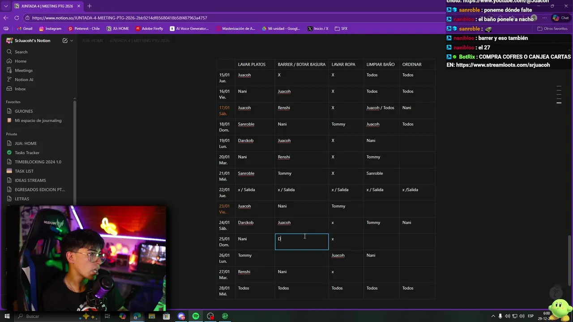Viewport: 573px width, 322px height.
Task: Open the Inicio / X bookmark
Action: (318, 29)
